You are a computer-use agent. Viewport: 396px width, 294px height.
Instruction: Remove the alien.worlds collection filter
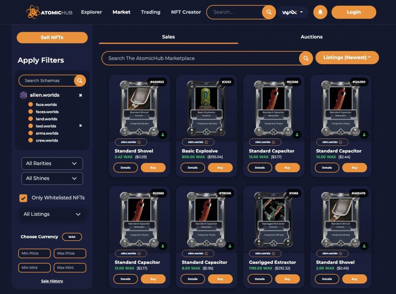[80, 95]
